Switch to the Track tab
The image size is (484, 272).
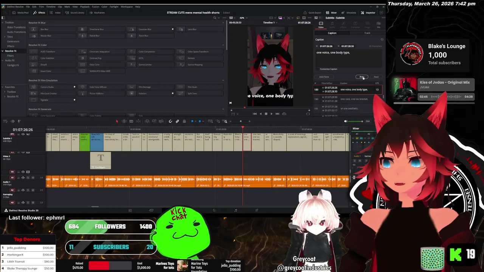coord(367,33)
